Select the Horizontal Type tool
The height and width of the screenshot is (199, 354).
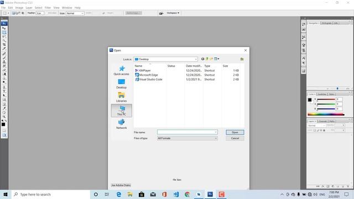pyautogui.click(x=4, y=91)
